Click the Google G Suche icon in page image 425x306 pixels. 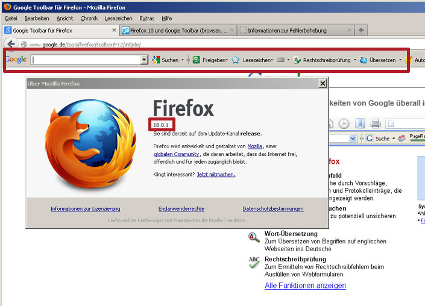370,139
